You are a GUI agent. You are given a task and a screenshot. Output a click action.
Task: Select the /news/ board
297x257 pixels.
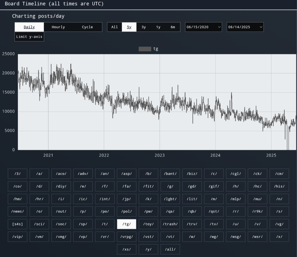(17, 212)
